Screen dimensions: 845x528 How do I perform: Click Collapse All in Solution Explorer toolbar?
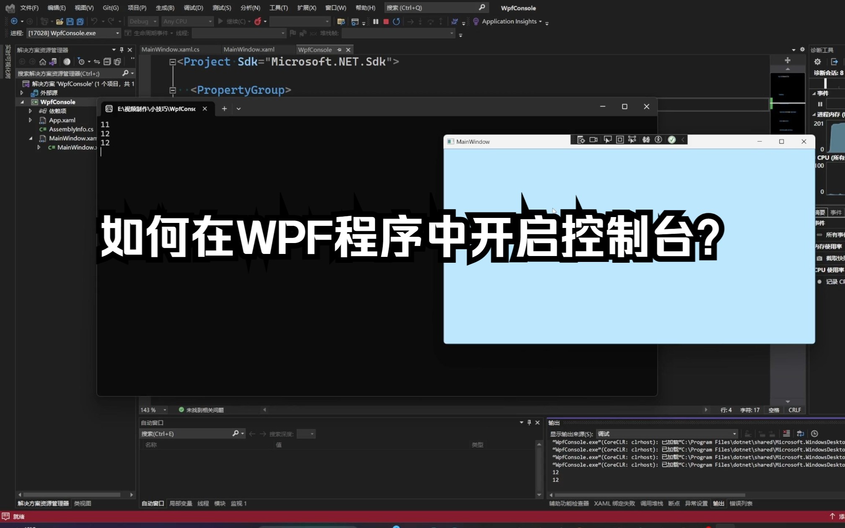(x=107, y=62)
